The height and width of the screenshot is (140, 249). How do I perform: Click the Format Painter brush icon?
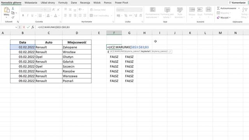(13, 17)
